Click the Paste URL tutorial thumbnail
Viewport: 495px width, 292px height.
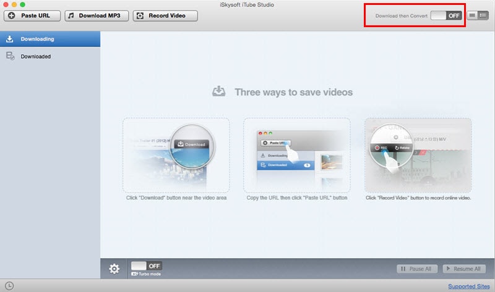point(297,156)
